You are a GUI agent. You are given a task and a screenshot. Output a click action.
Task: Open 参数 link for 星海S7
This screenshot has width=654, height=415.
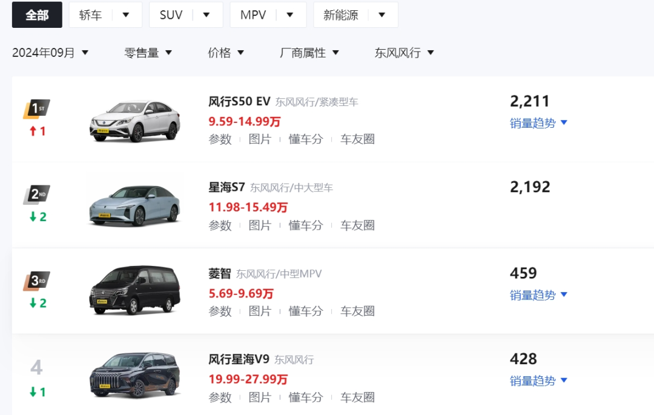(x=220, y=225)
